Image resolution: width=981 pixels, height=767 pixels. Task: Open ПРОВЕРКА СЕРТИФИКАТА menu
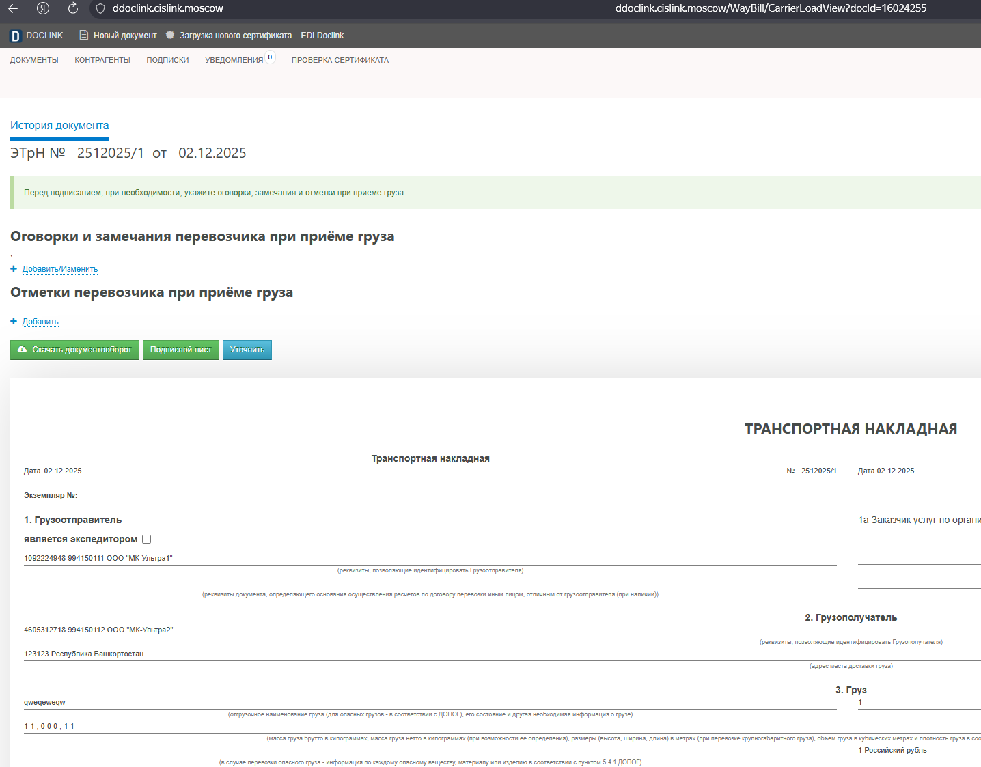(340, 60)
